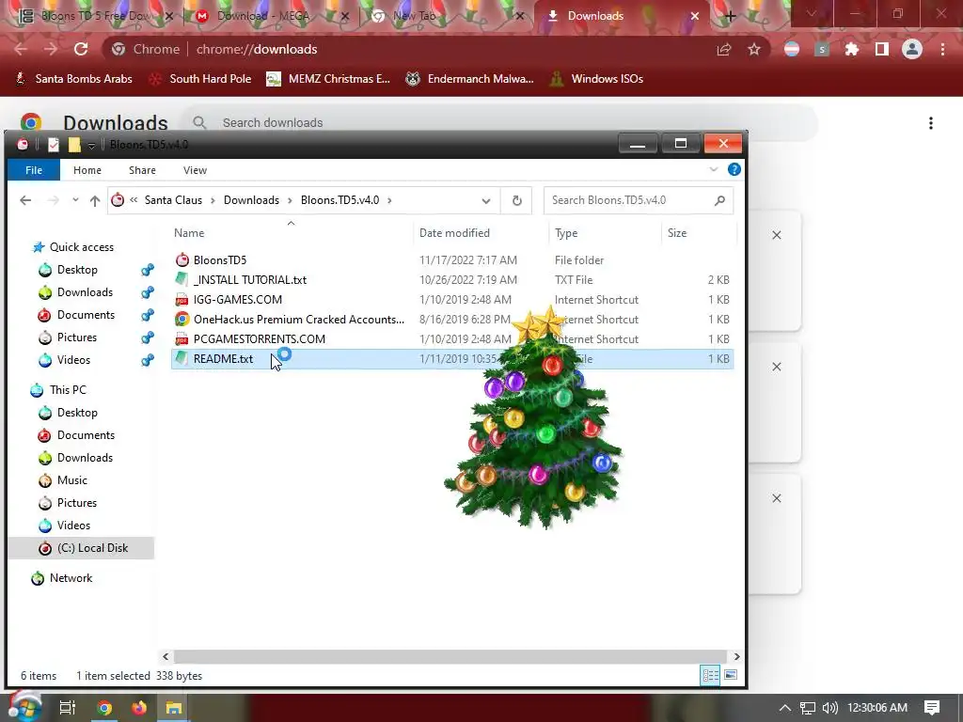This screenshot has height=722, width=963.
Task: Show hidden system tray icons
Action: pos(785,708)
